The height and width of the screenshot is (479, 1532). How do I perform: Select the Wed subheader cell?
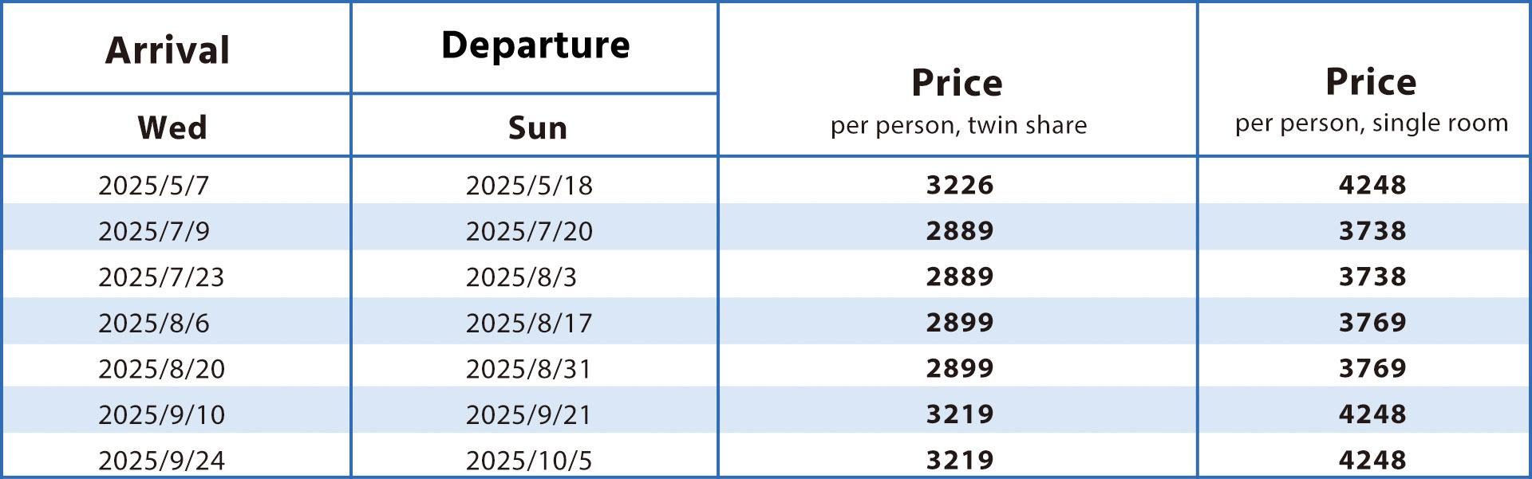click(172, 128)
